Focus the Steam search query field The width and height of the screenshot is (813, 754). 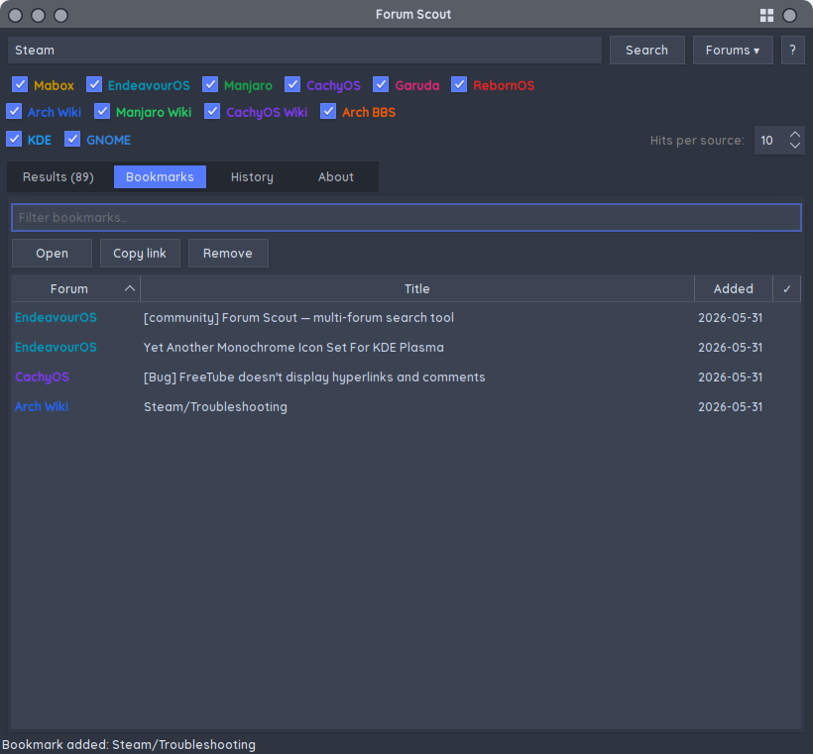pyautogui.click(x=304, y=51)
